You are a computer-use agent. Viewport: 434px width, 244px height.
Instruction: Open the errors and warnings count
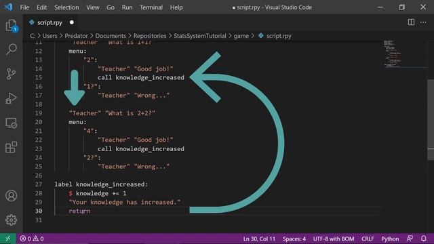tap(32, 239)
